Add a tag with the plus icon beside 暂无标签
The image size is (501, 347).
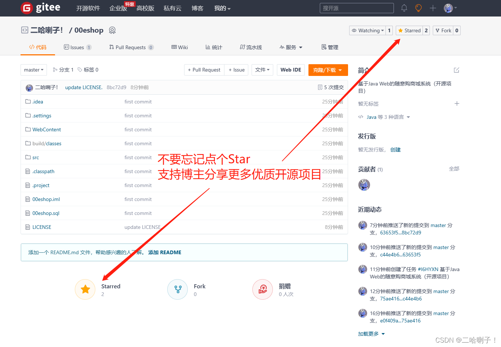(x=457, y=103)
